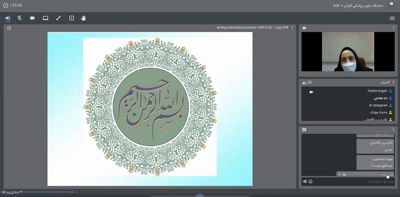Click the reply arrow on chat message
The height and width of the screenshot is (197, 400).
(344, 175)
